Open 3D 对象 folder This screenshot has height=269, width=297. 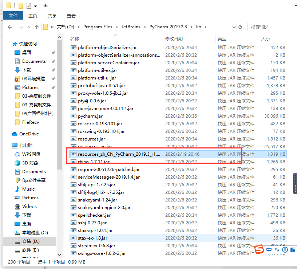[x=30, y=163]
